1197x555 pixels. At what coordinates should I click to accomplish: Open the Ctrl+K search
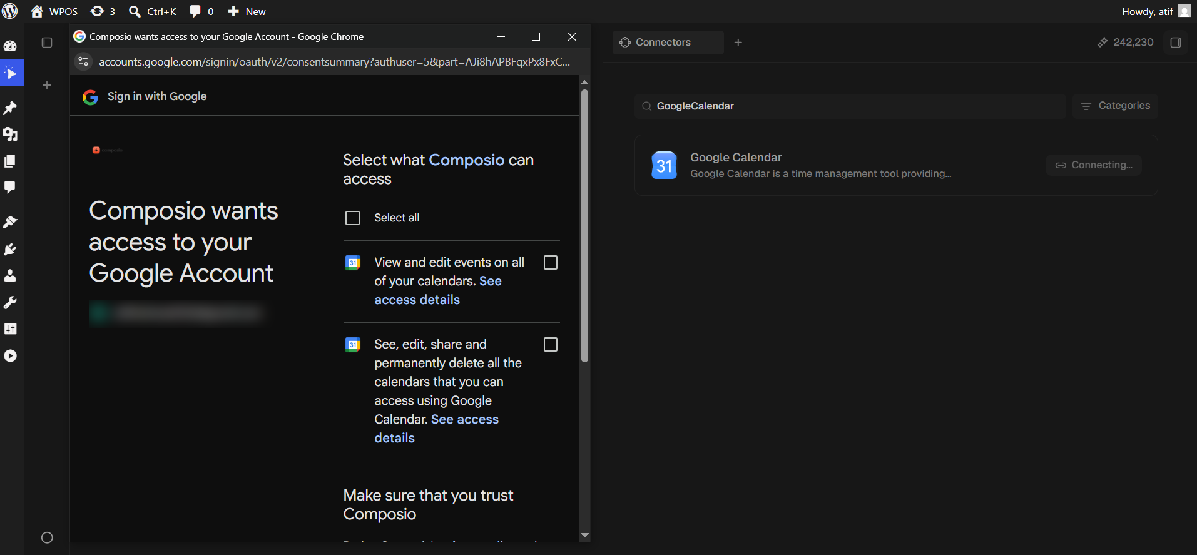(x=152, y=11)
